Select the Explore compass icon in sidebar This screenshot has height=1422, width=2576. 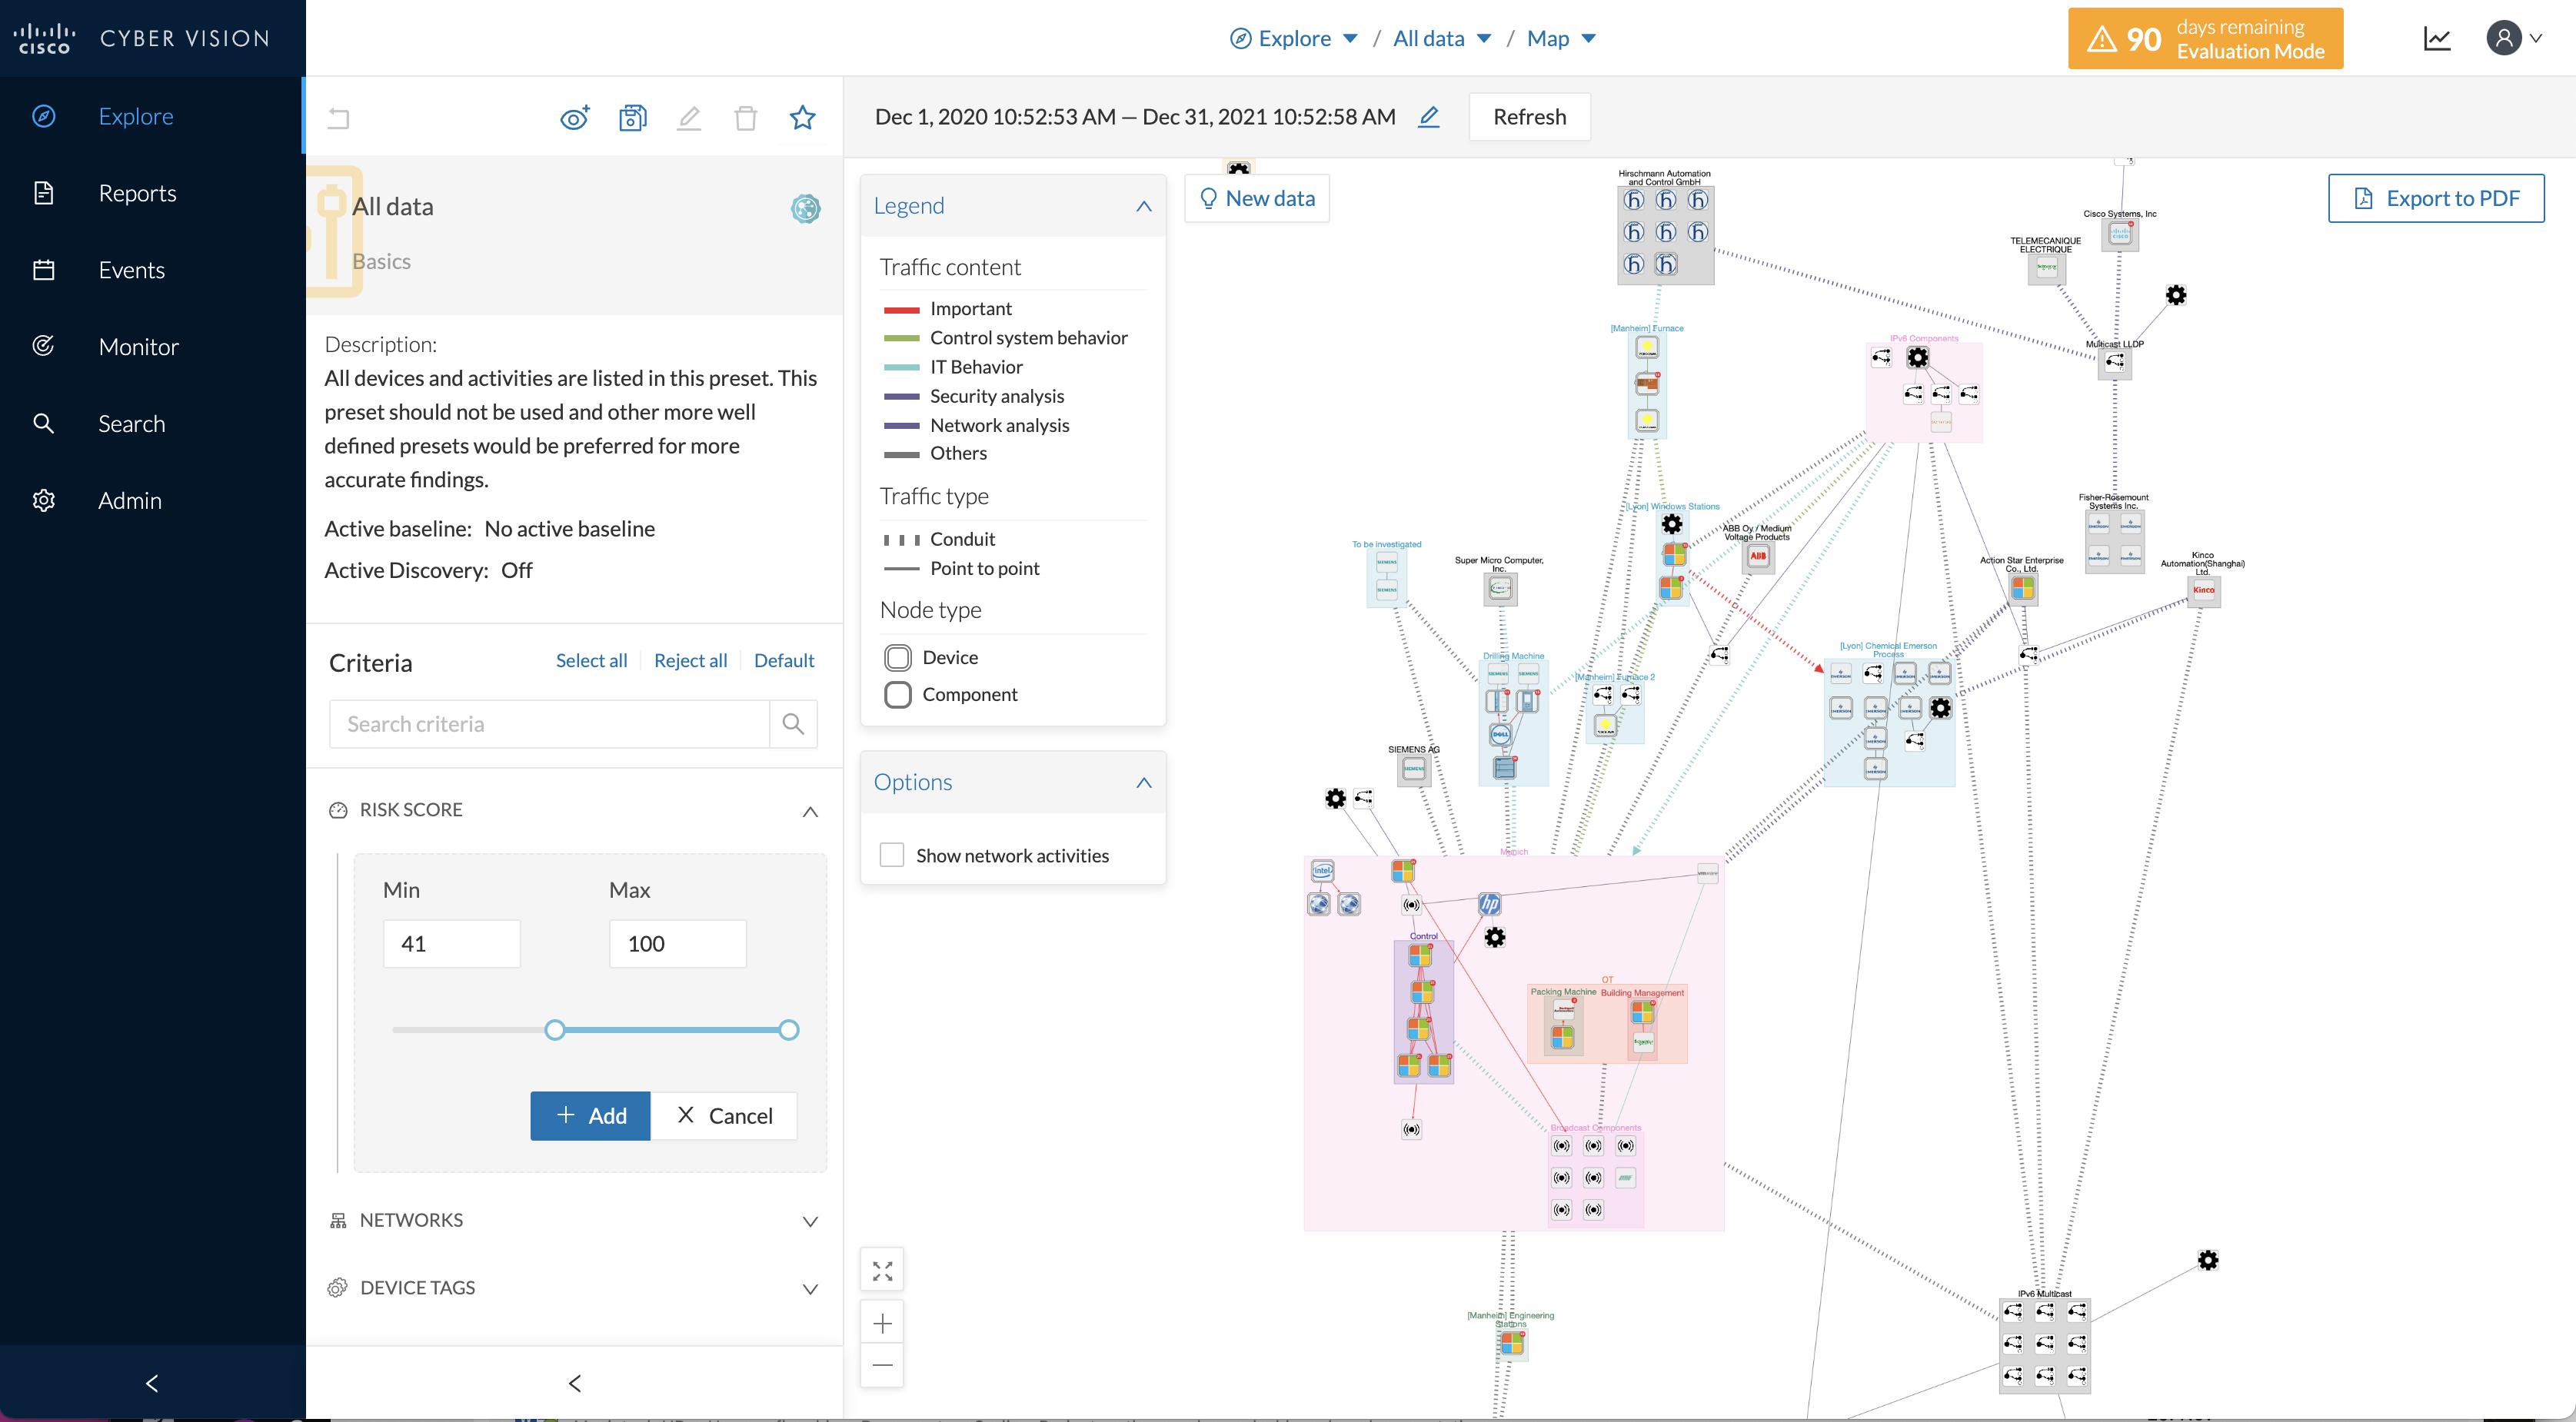[x=44, y=115]
